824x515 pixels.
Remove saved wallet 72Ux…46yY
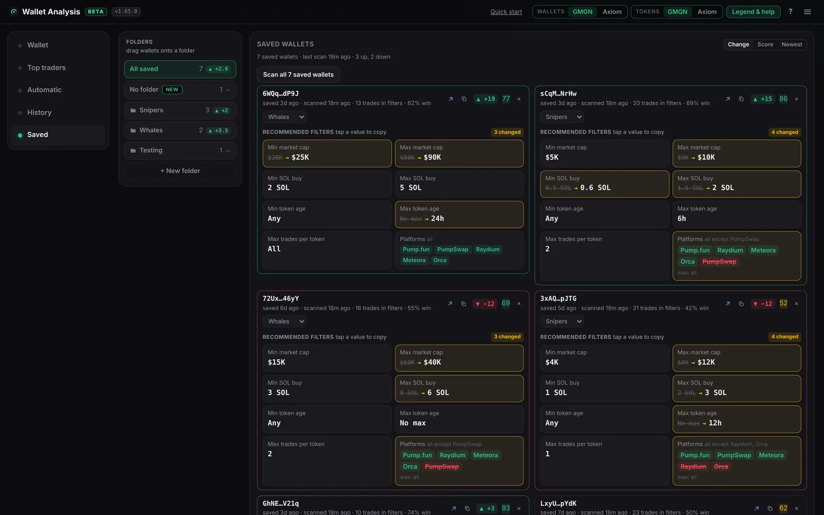(519, 304)
